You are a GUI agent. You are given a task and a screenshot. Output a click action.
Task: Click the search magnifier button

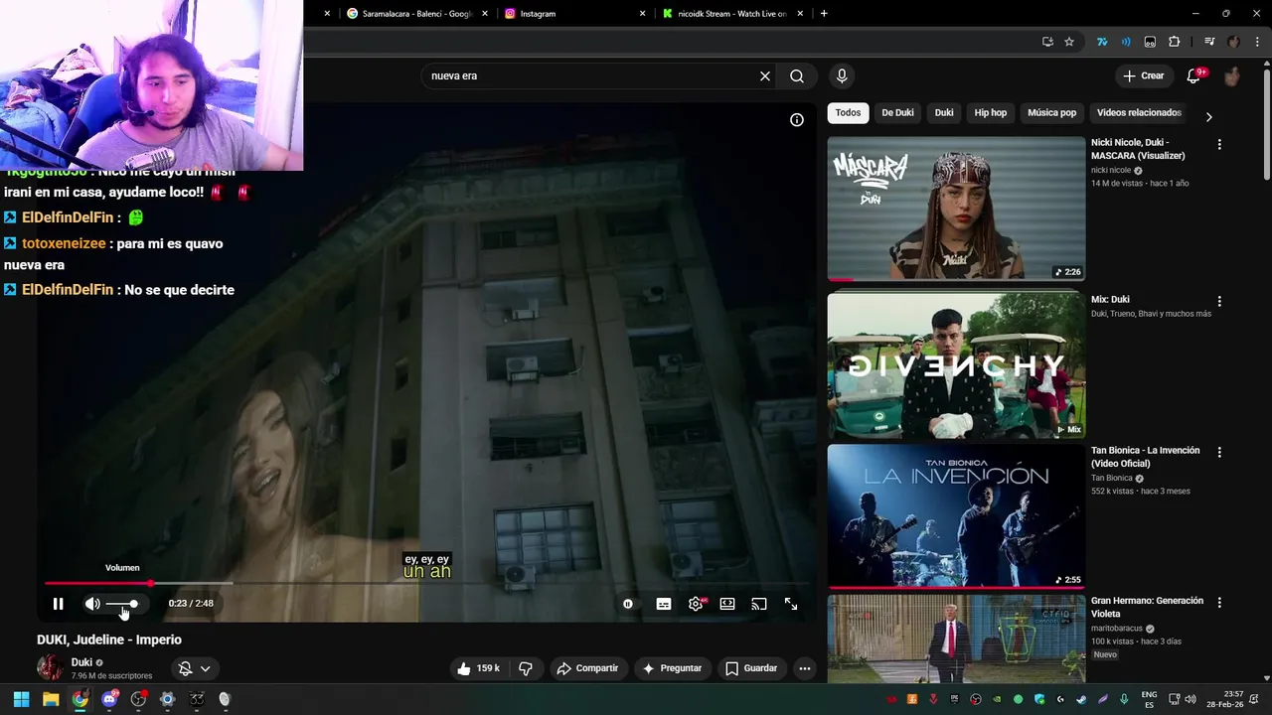point(797,76)
